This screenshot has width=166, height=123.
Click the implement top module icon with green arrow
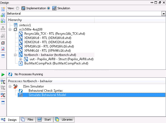pyautogui.click(x=3, y=82)
